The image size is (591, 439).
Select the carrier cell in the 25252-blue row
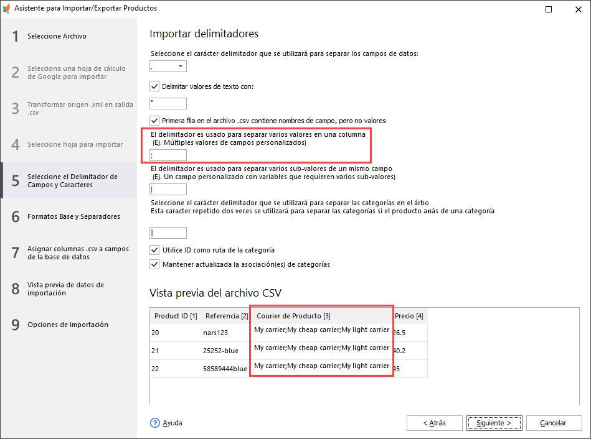coord(321,348)
